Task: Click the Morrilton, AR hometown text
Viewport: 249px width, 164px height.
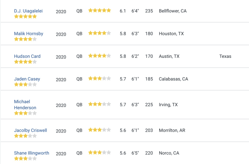Action: [x=172, y=130]
